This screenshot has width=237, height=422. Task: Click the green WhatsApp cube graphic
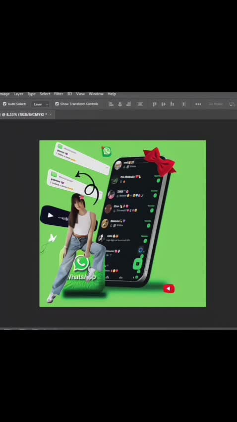click(82, 272)
